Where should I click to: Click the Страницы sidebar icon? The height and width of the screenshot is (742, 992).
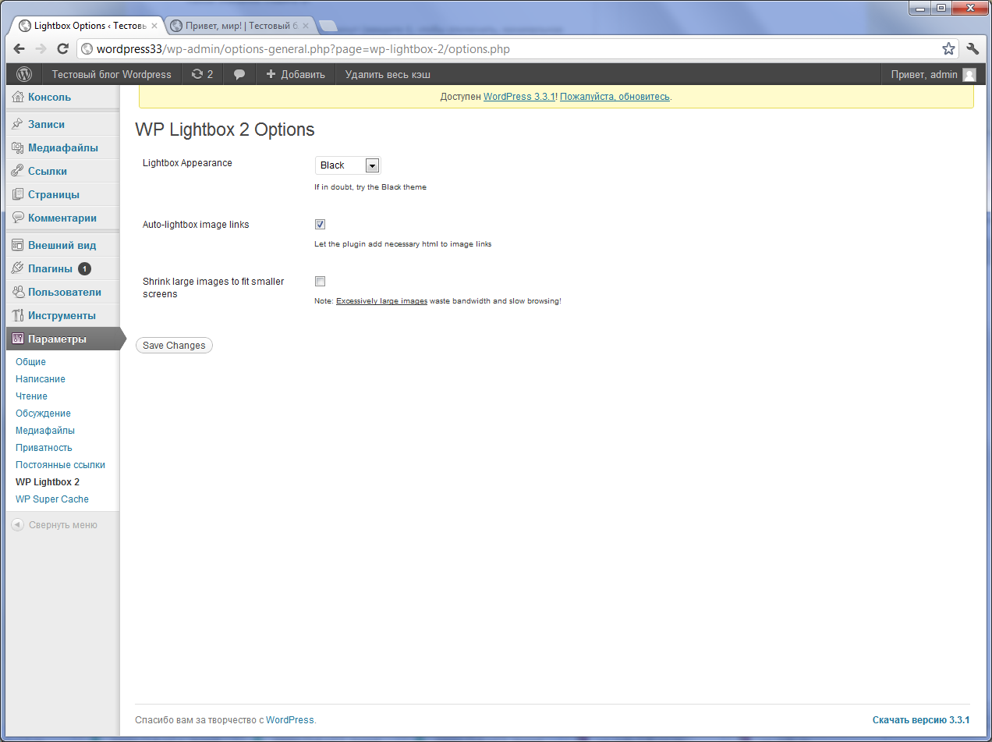tap(18, 194)
